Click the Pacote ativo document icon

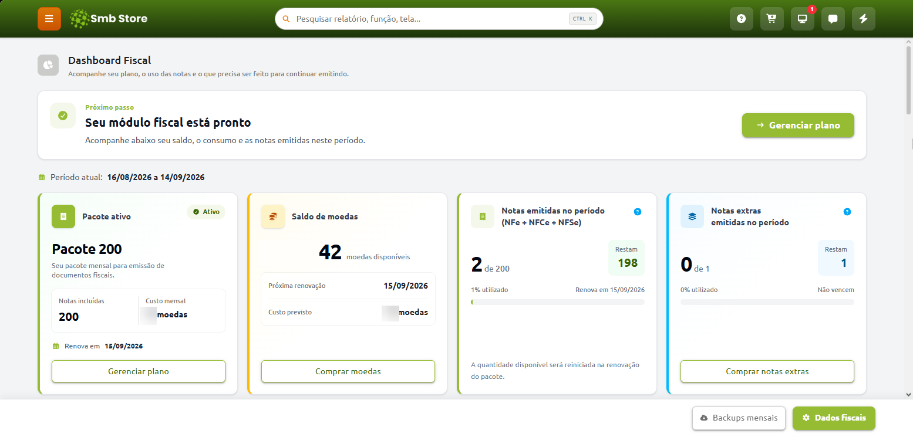[63, 216]
